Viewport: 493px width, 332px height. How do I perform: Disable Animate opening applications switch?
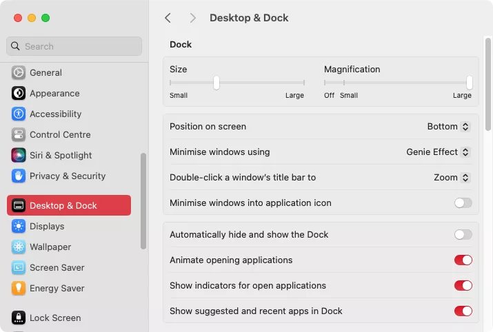pyautogui.click(x=463, y=260)
